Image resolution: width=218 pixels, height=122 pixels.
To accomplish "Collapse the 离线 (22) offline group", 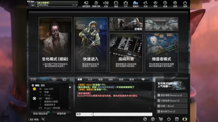I will coord(33,85).
